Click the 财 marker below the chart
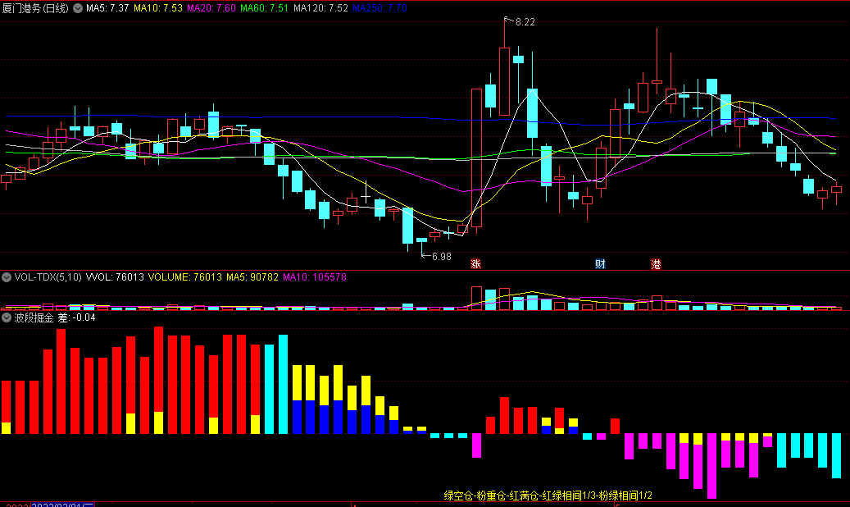850x507 pixels. pyautogui.click(x=600, y=264)
